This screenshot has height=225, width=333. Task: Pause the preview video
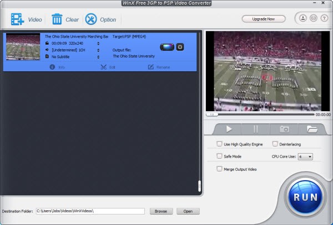[x=256, y=129]
